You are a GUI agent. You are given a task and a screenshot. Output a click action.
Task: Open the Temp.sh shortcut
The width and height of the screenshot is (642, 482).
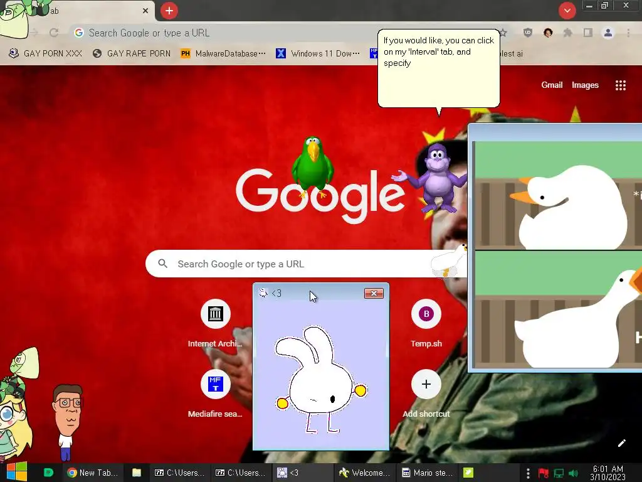coord(426,324)
